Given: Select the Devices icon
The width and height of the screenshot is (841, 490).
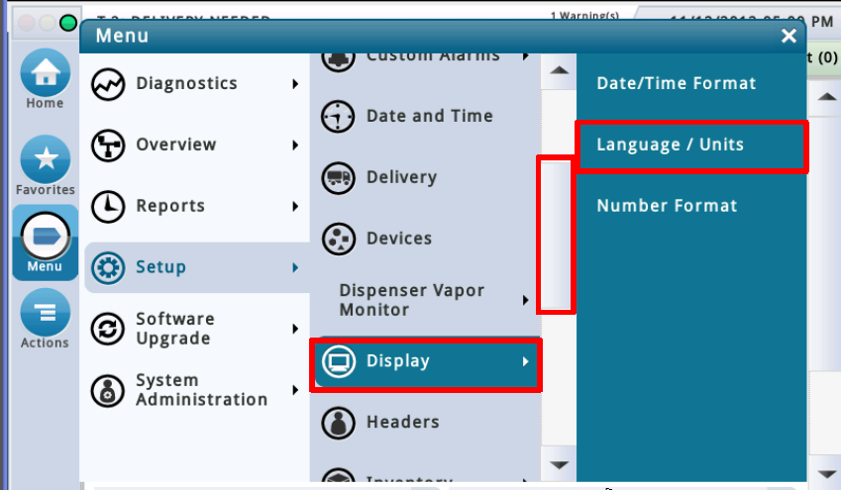Looking at the screenshot, I should point(339,239).
